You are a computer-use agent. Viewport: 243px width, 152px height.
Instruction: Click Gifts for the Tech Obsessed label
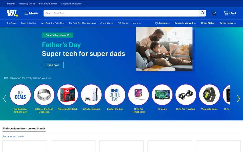tap(44, 110)
